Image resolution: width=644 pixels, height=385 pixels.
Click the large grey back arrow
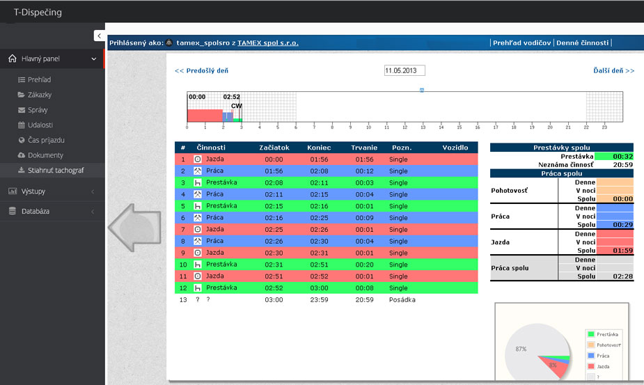click(x=135, y=227)
